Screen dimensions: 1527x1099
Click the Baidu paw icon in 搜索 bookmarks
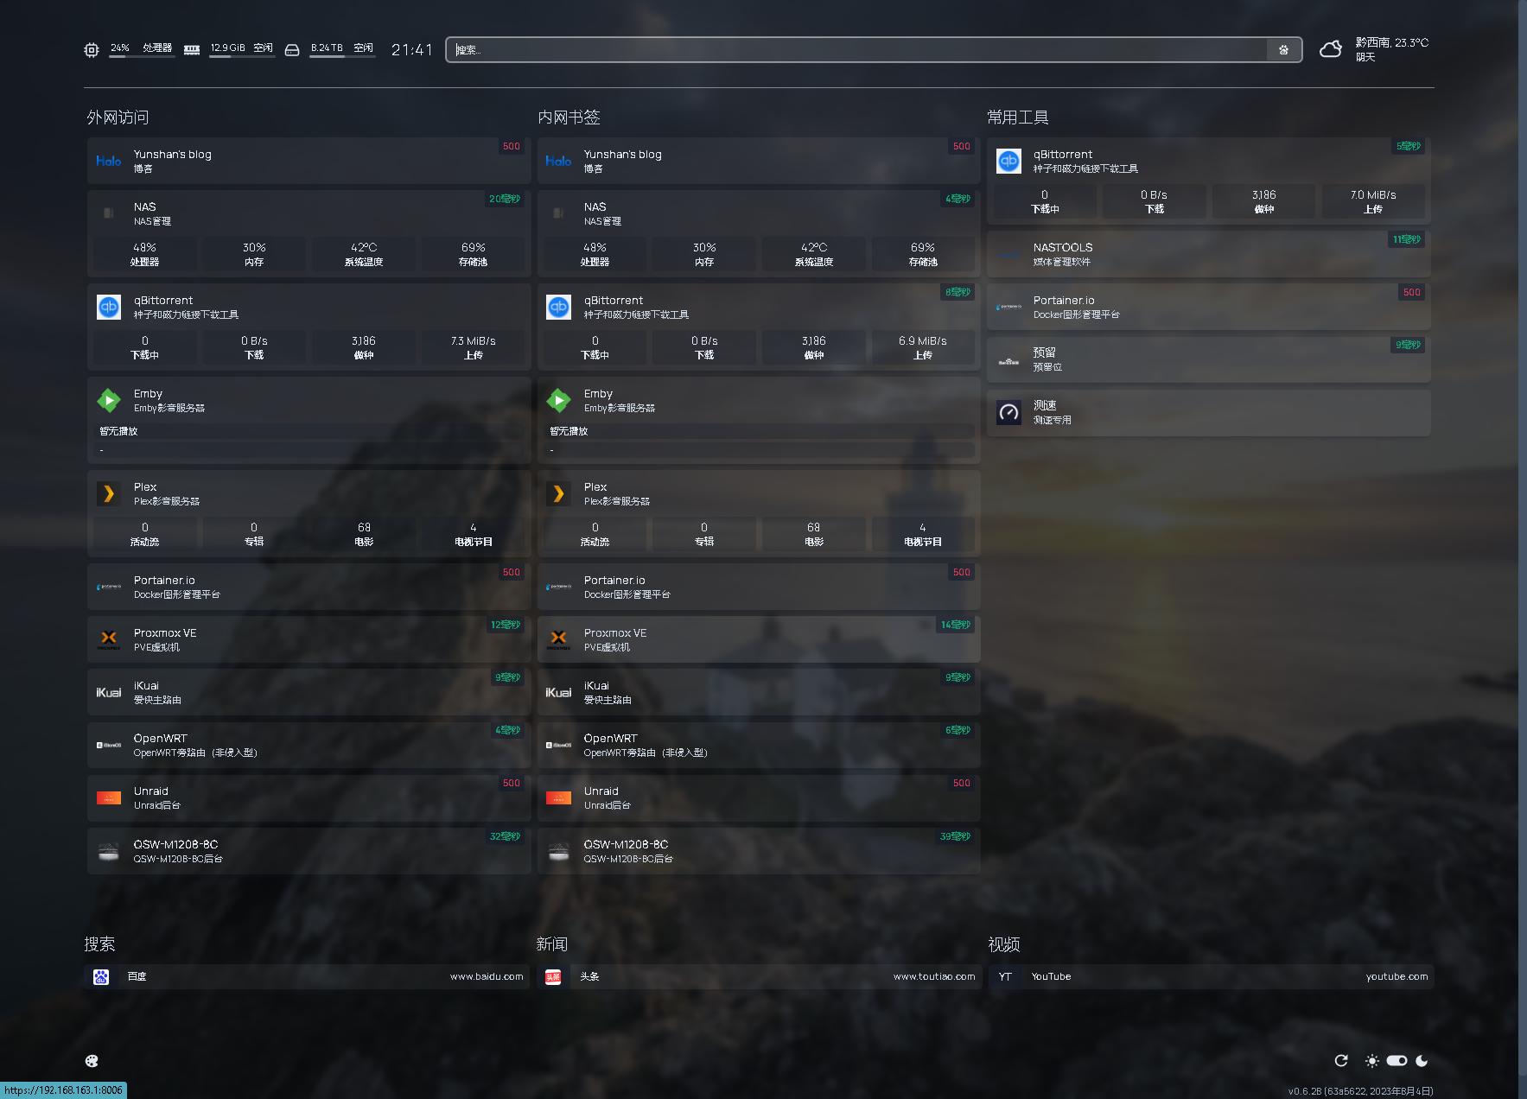pos(101,976)
